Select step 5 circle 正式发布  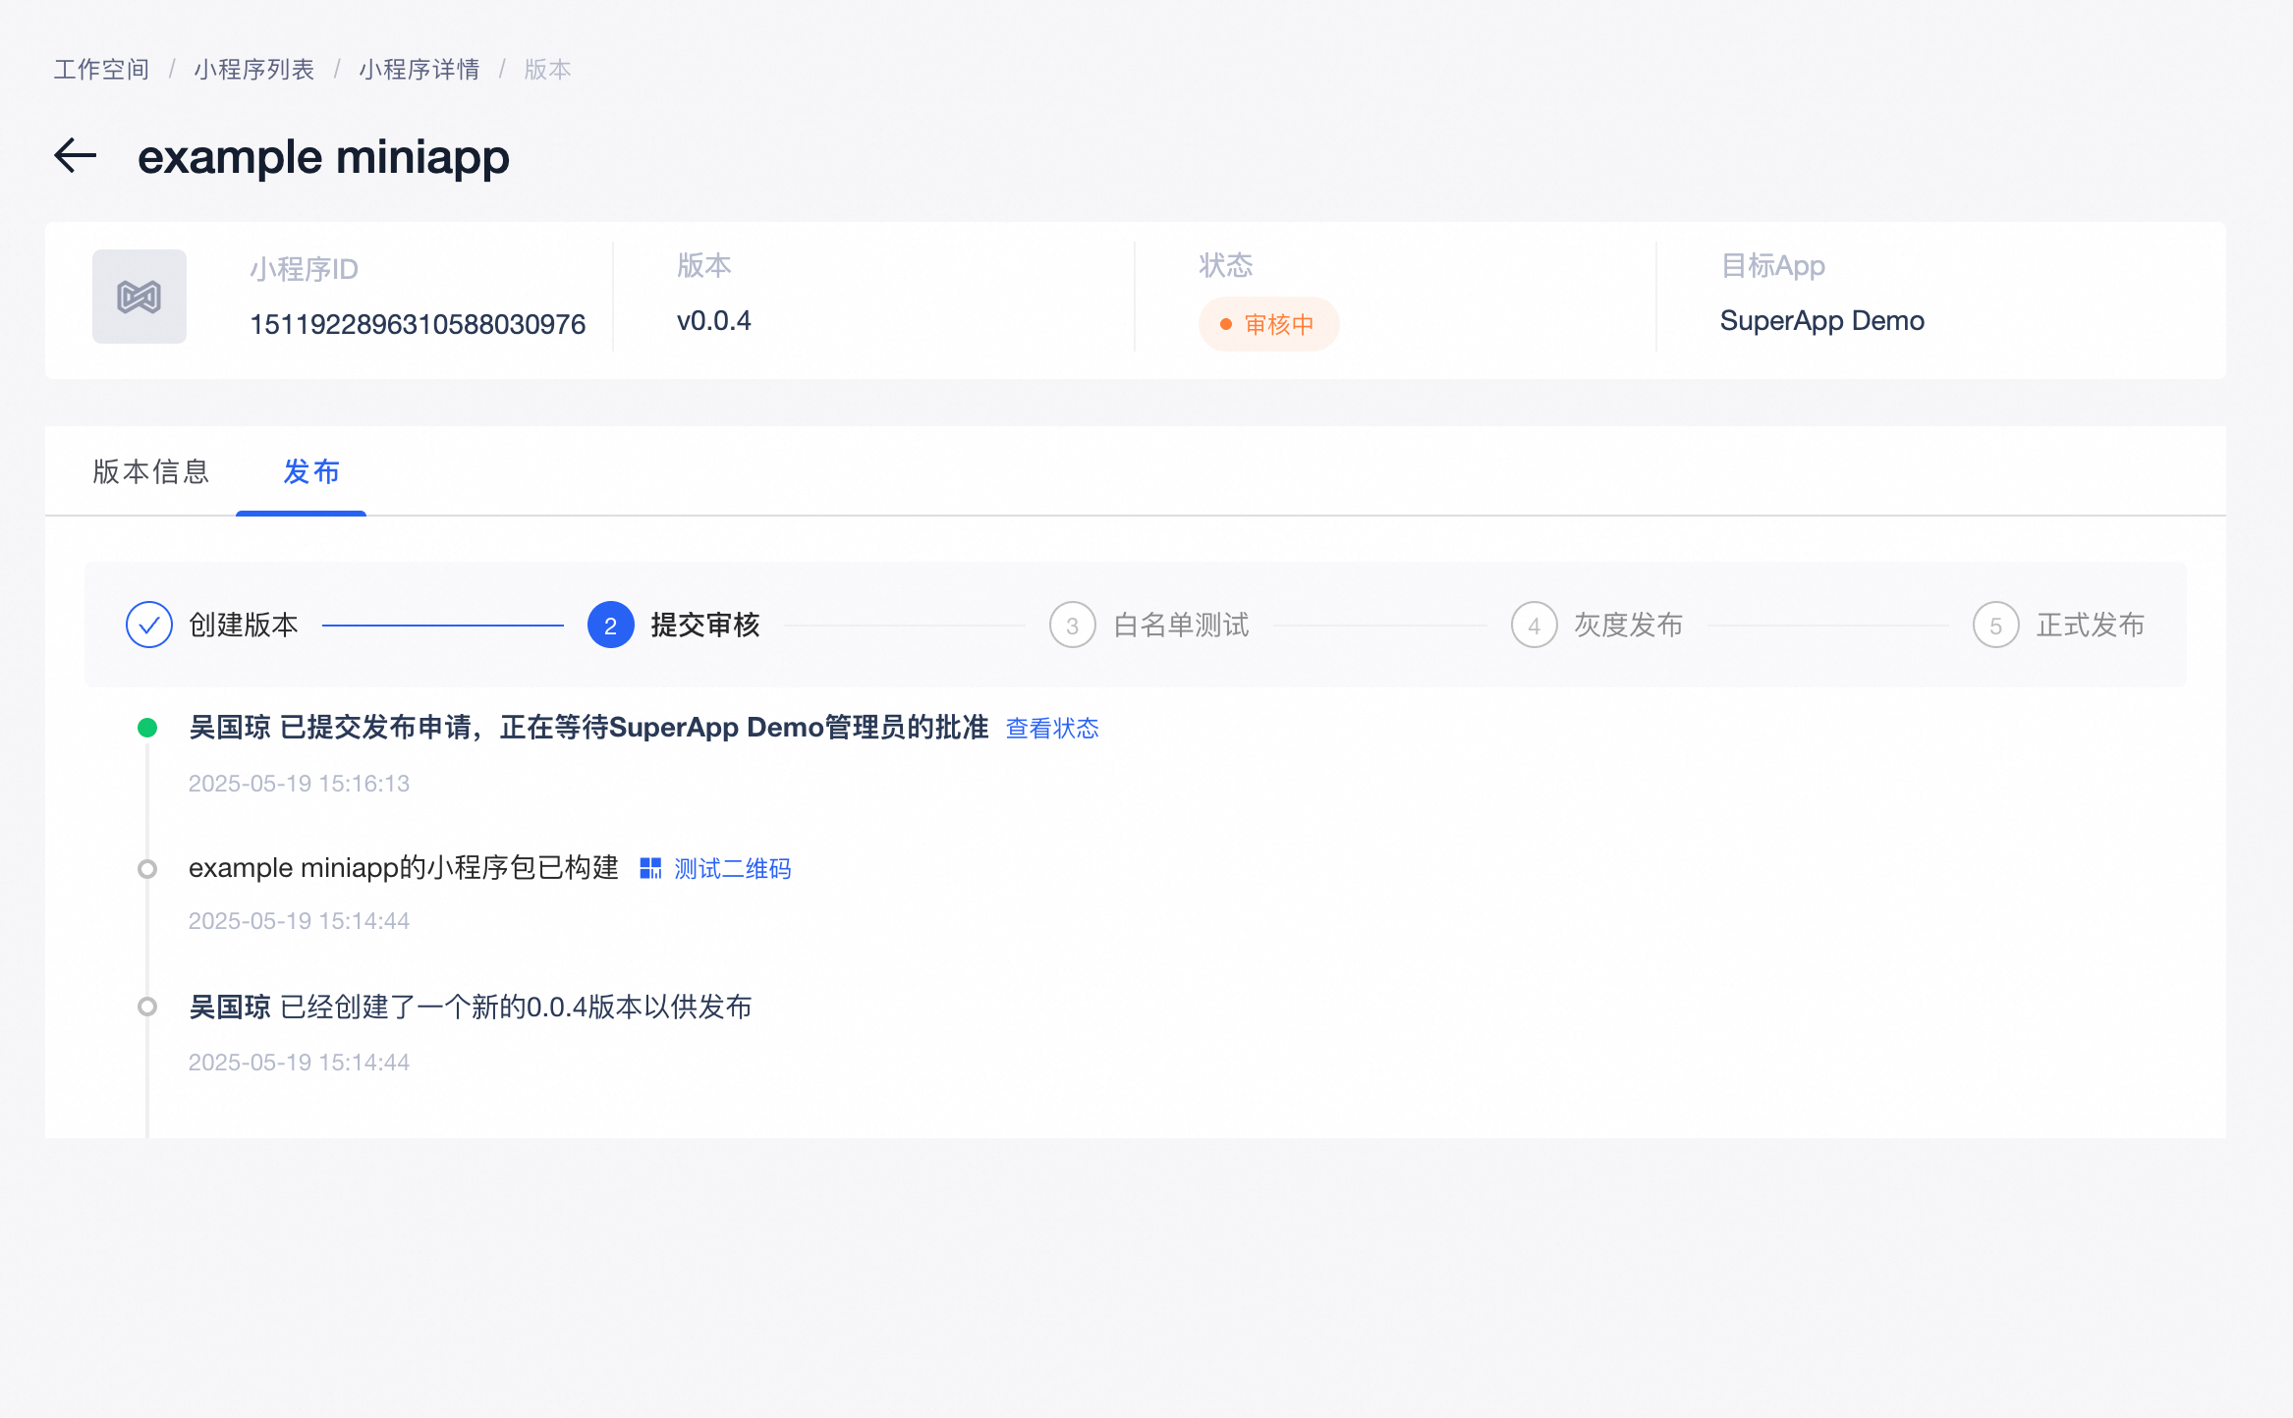point(1995,625)
